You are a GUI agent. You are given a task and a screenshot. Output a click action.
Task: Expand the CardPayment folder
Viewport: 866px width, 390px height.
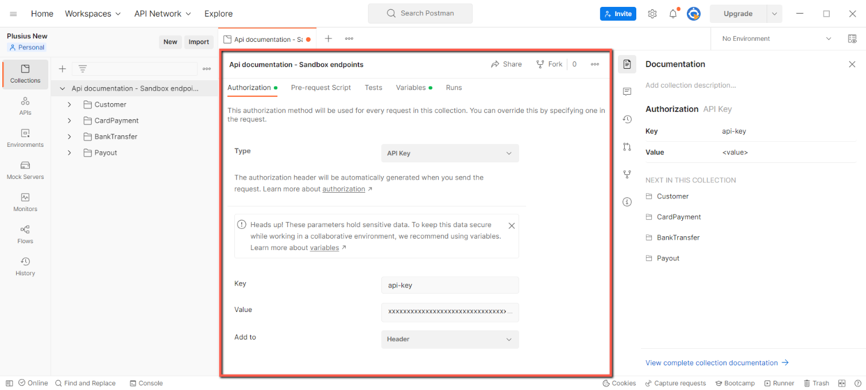coord(69,120)
